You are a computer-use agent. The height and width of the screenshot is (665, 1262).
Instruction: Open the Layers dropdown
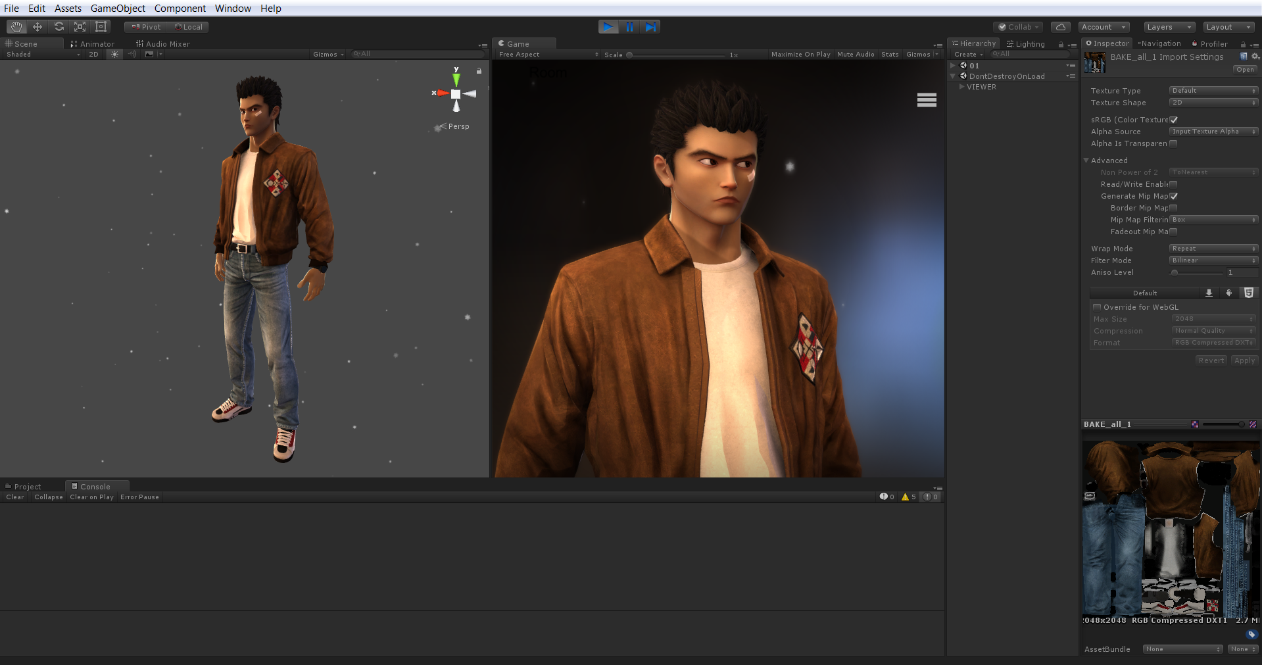pos(1169,27)
